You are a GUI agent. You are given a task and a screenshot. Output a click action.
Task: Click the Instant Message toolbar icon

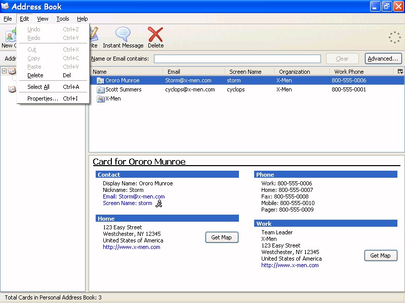tap(123, 34)
